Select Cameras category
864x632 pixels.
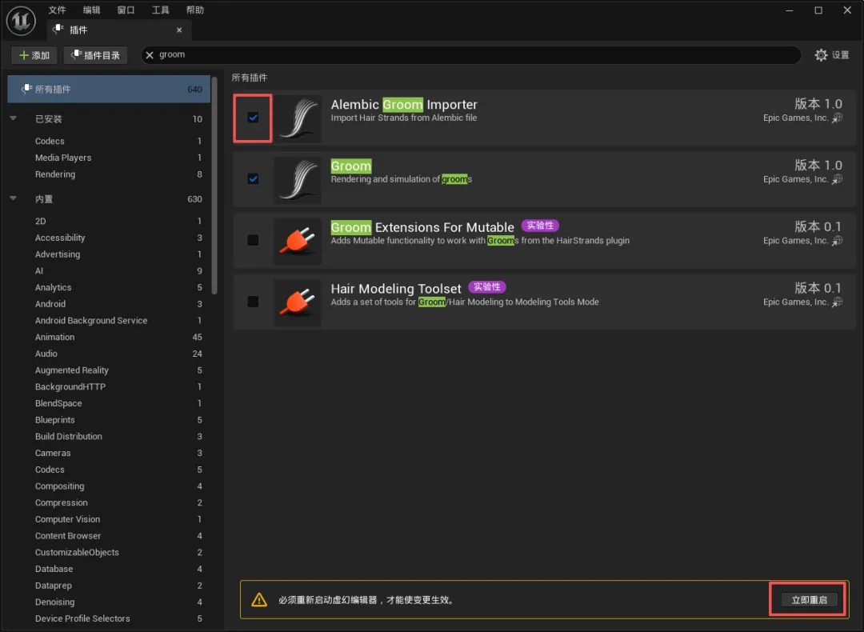109,452
